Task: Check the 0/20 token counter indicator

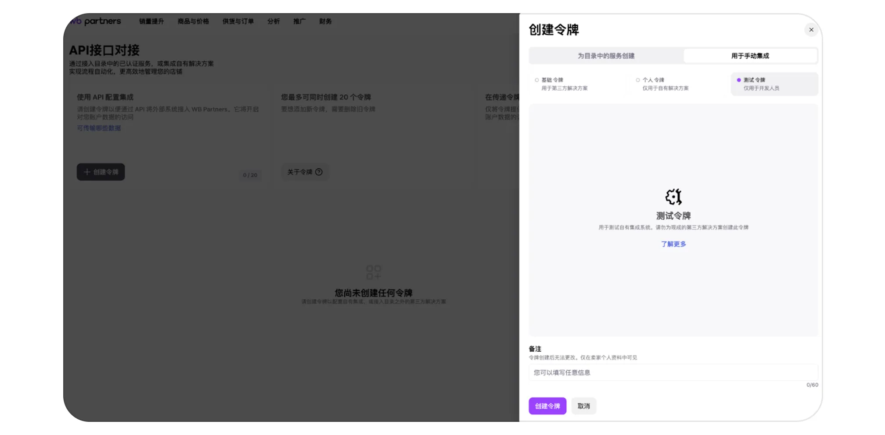Action: click(250, 175)
